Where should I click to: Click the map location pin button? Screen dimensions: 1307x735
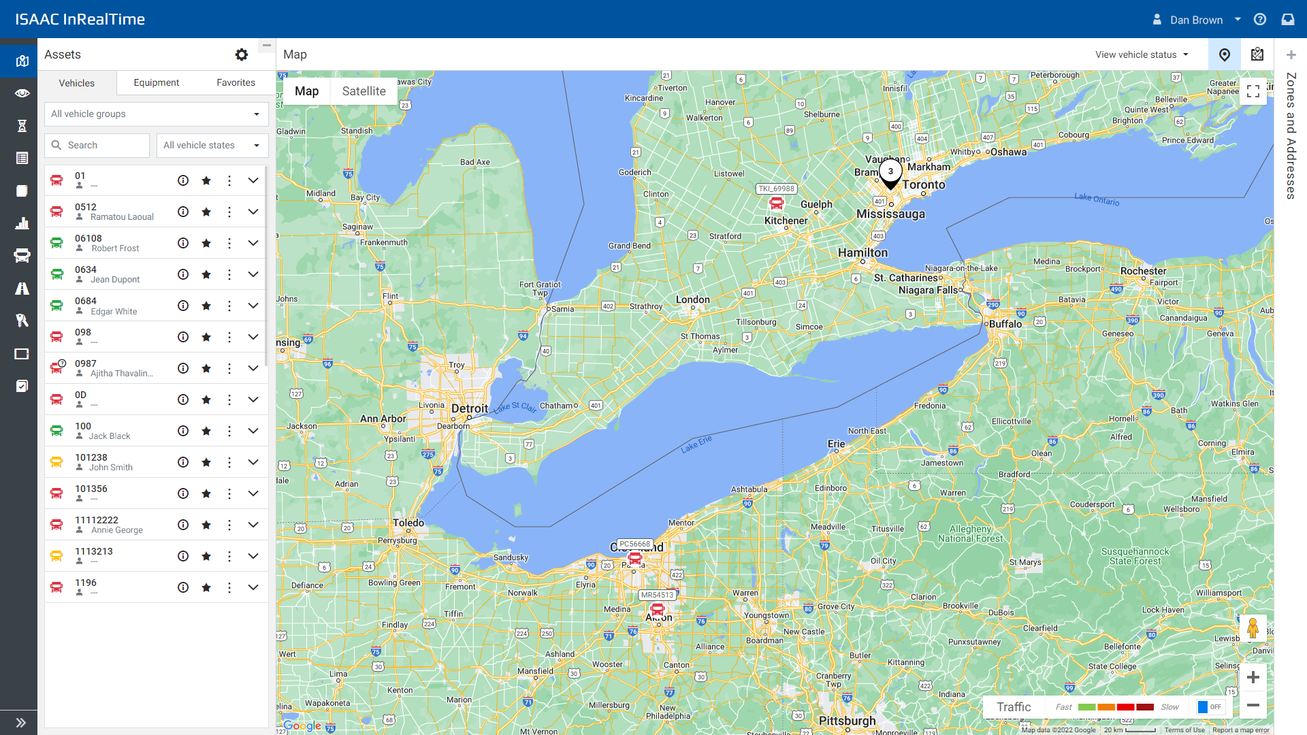point(1224,54)
